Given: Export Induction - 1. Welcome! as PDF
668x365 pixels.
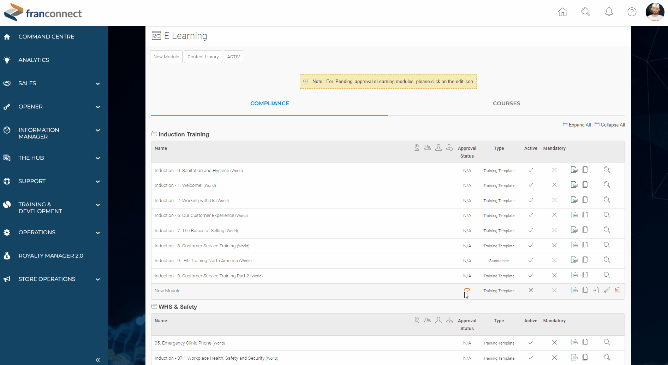Looking at the screenshot, I should point(574,185).
